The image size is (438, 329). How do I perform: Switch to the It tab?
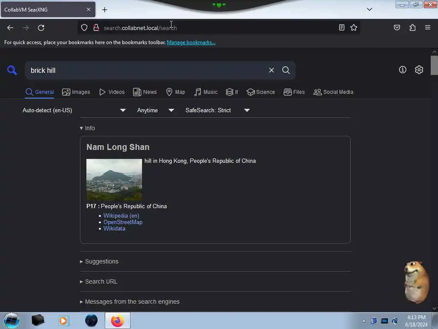point(232,92)
